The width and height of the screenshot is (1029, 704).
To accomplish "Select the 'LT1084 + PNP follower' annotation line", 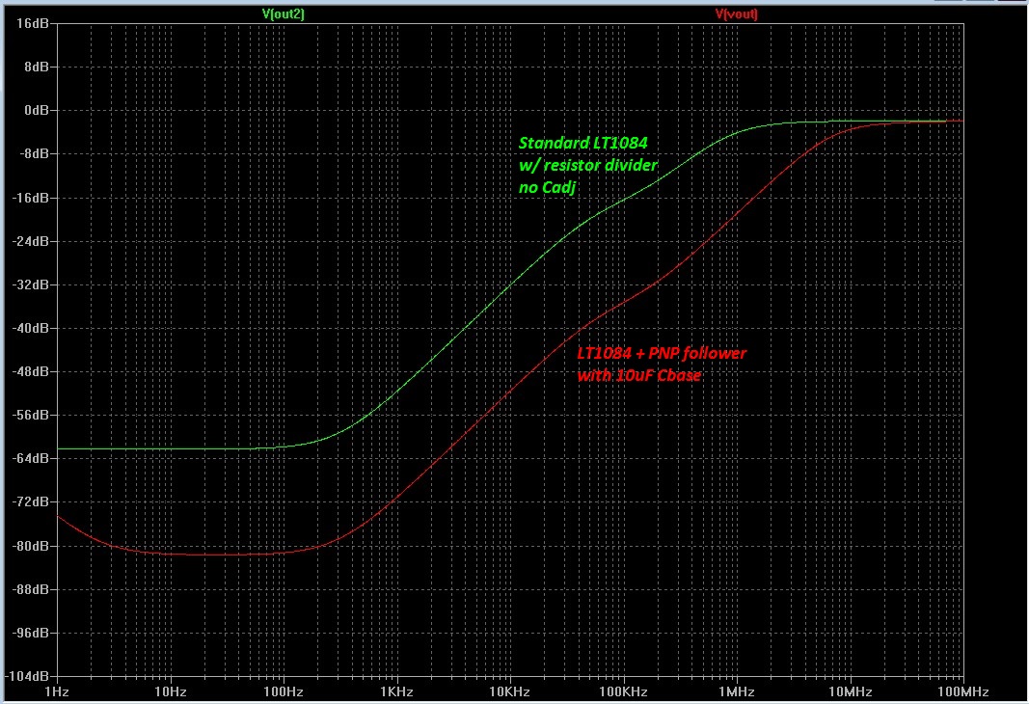I will pos(662,354).
